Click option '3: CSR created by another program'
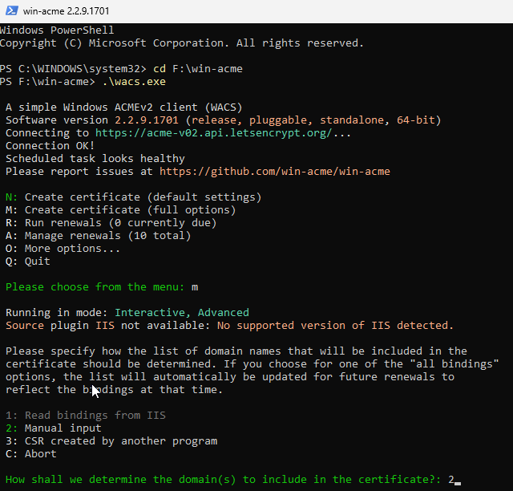The image size is (513, 491). 111,441
